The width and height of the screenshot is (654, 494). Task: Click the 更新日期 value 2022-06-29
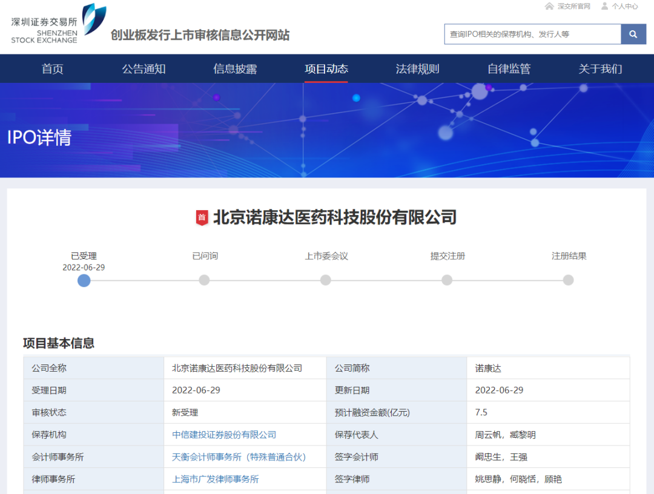pyautogui.click(x=499, y=390)
